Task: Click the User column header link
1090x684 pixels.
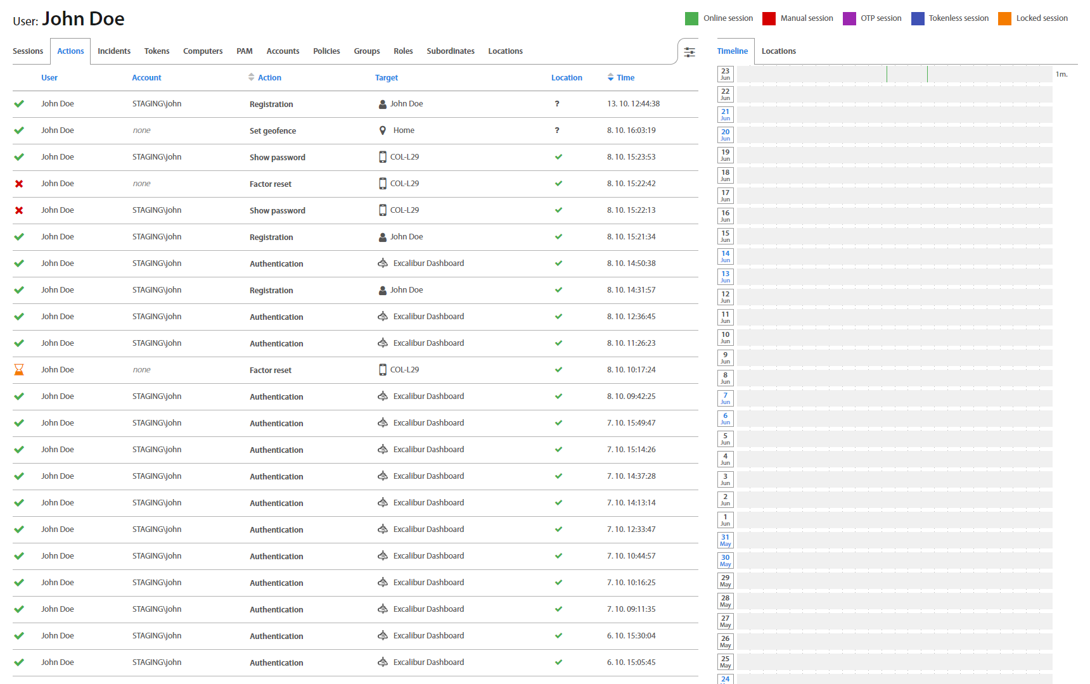Action: (x=49, y=77)
